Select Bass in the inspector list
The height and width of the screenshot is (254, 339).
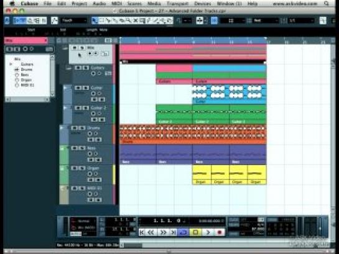(25, 75)
